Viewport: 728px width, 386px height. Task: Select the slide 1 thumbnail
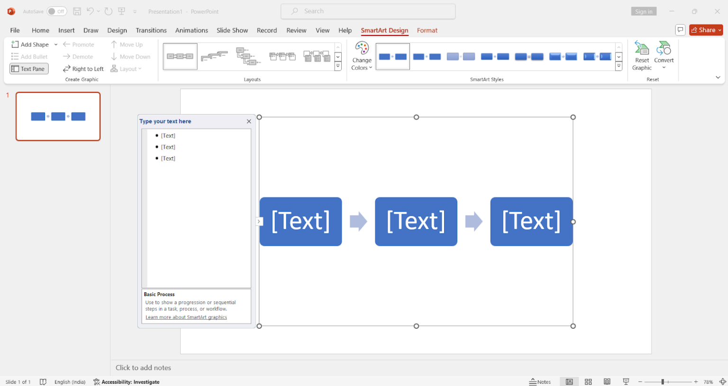(58, 116)
